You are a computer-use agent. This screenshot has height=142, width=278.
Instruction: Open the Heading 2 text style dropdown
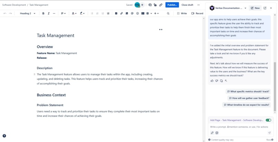pos(28,13)
